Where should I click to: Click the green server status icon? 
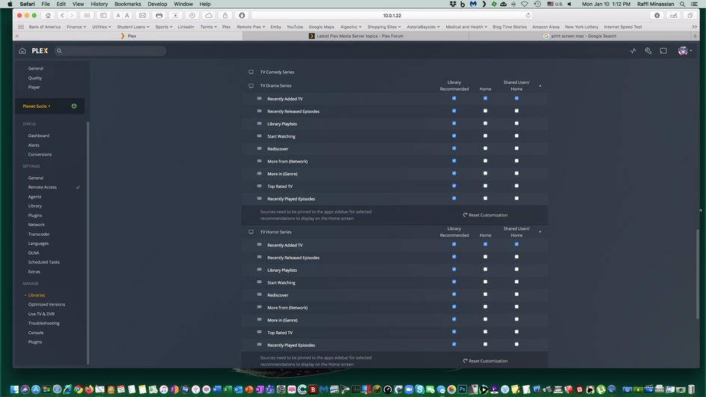(74, 106)
